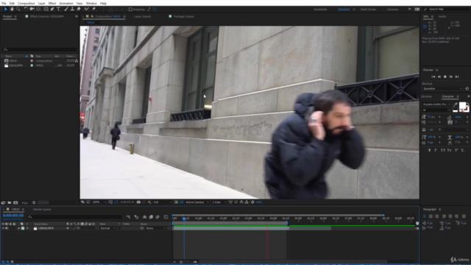Image resolution: width=471 pixels, height=265 pixels.
Task: Click the composition mini-flowchart icon in timeline
Action: pyautogui.click(x=128, y=216)
